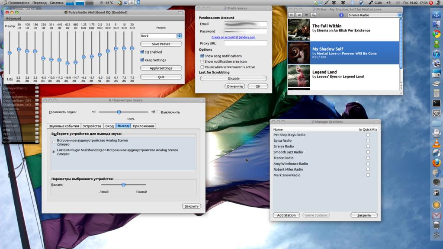Click the weather -14°C indicator in top panel
This screenshot has height=249, width=443.
[x=106, y=3]
